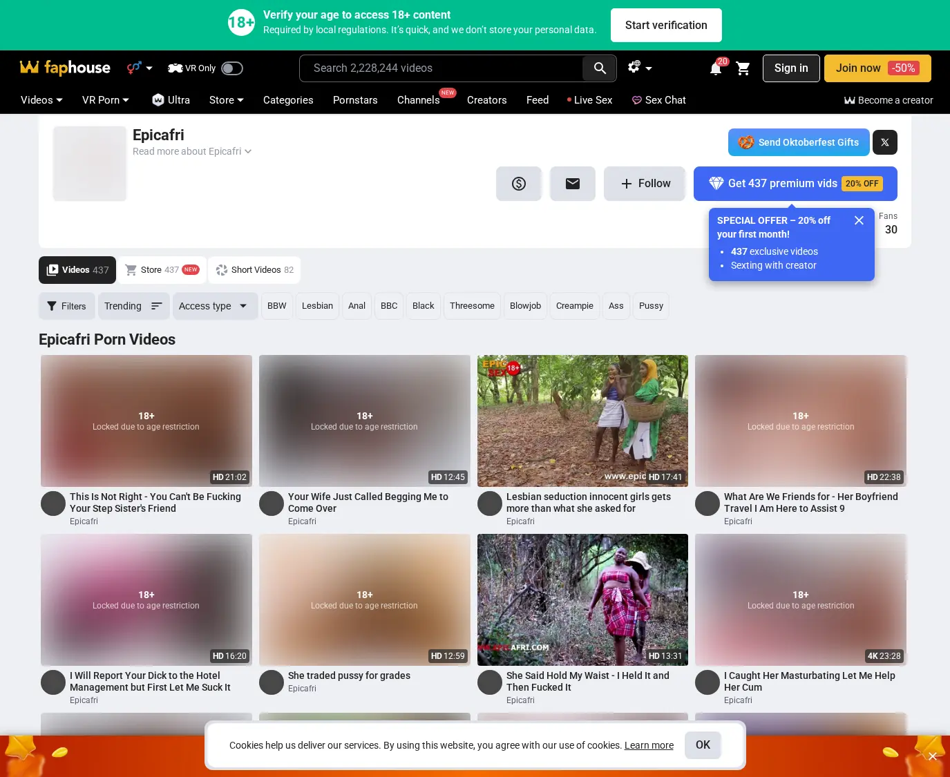Open the language settings dropdown
The image size is (950, 777).
click(639, 68)
